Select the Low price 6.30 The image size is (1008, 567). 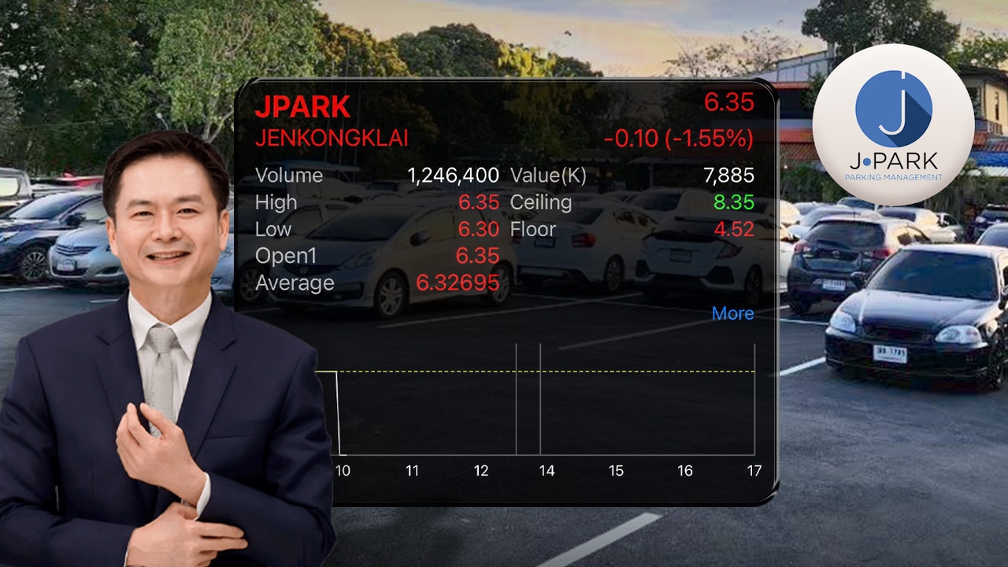(x=479, y=229)
